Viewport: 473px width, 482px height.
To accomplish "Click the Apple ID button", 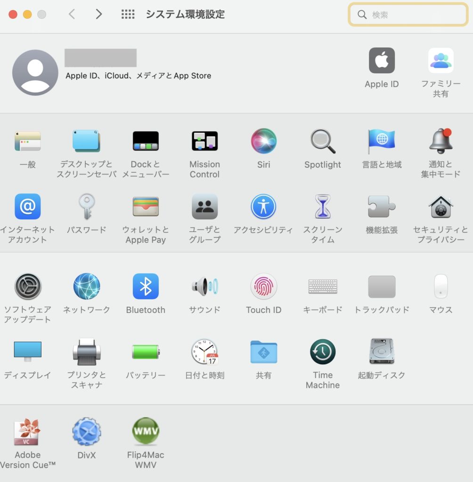I will (x=382, y=61).
